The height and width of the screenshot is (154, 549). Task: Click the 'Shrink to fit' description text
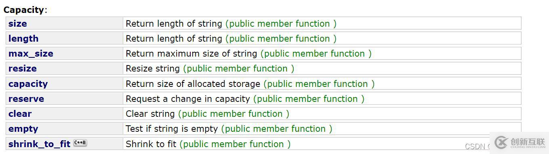click(151, 144)
